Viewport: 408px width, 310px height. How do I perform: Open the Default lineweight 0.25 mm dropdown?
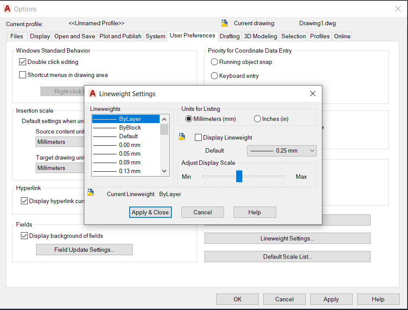[282, 151]
